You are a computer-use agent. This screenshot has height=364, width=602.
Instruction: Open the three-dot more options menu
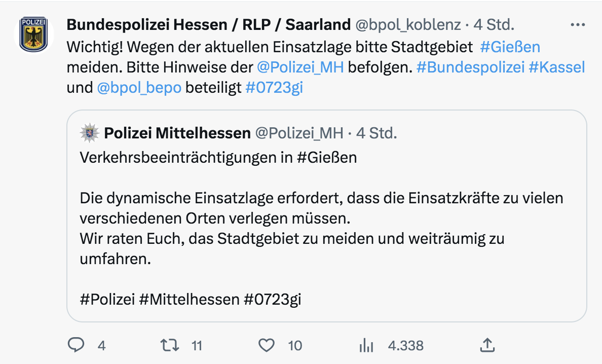coord(578,24)
